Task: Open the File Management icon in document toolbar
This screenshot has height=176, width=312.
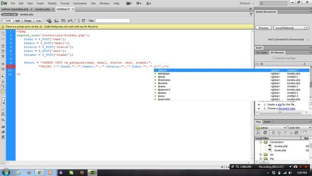Action: point(63,21)
